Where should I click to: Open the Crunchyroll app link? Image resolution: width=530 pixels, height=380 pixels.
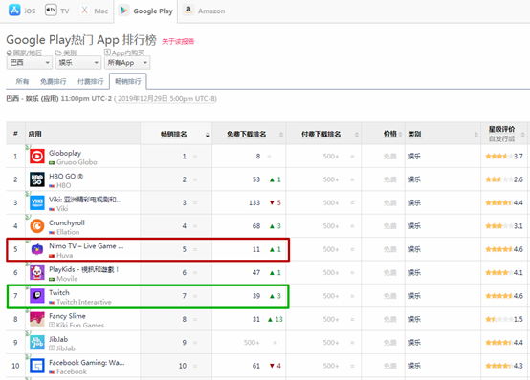[x=67, y=222]
